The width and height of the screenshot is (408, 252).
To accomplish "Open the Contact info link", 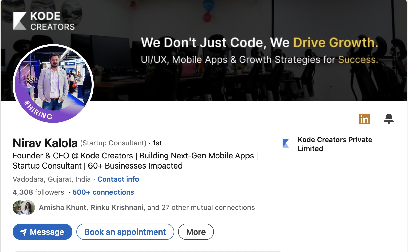I will click(x=118, y=179).
